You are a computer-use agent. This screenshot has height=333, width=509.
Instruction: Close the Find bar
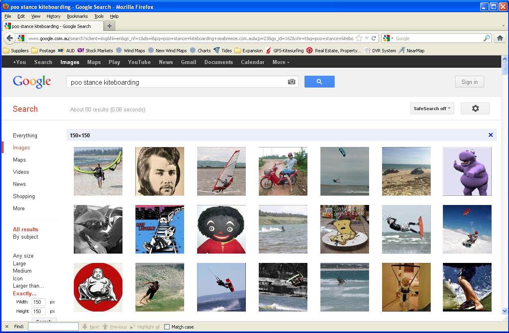click(7, 327)
